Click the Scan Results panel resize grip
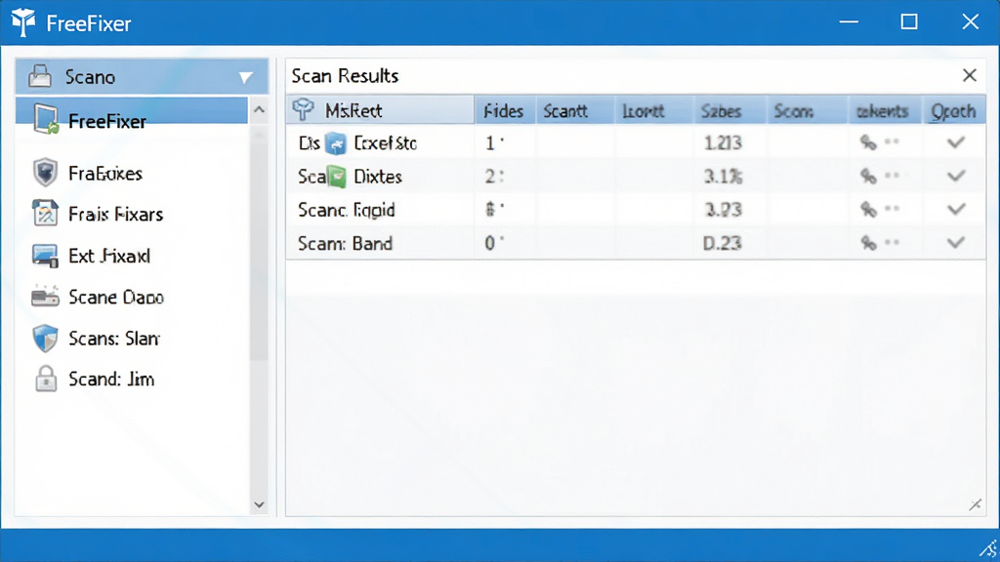This screenshot has width=1000, height=562. coord(976,504)
